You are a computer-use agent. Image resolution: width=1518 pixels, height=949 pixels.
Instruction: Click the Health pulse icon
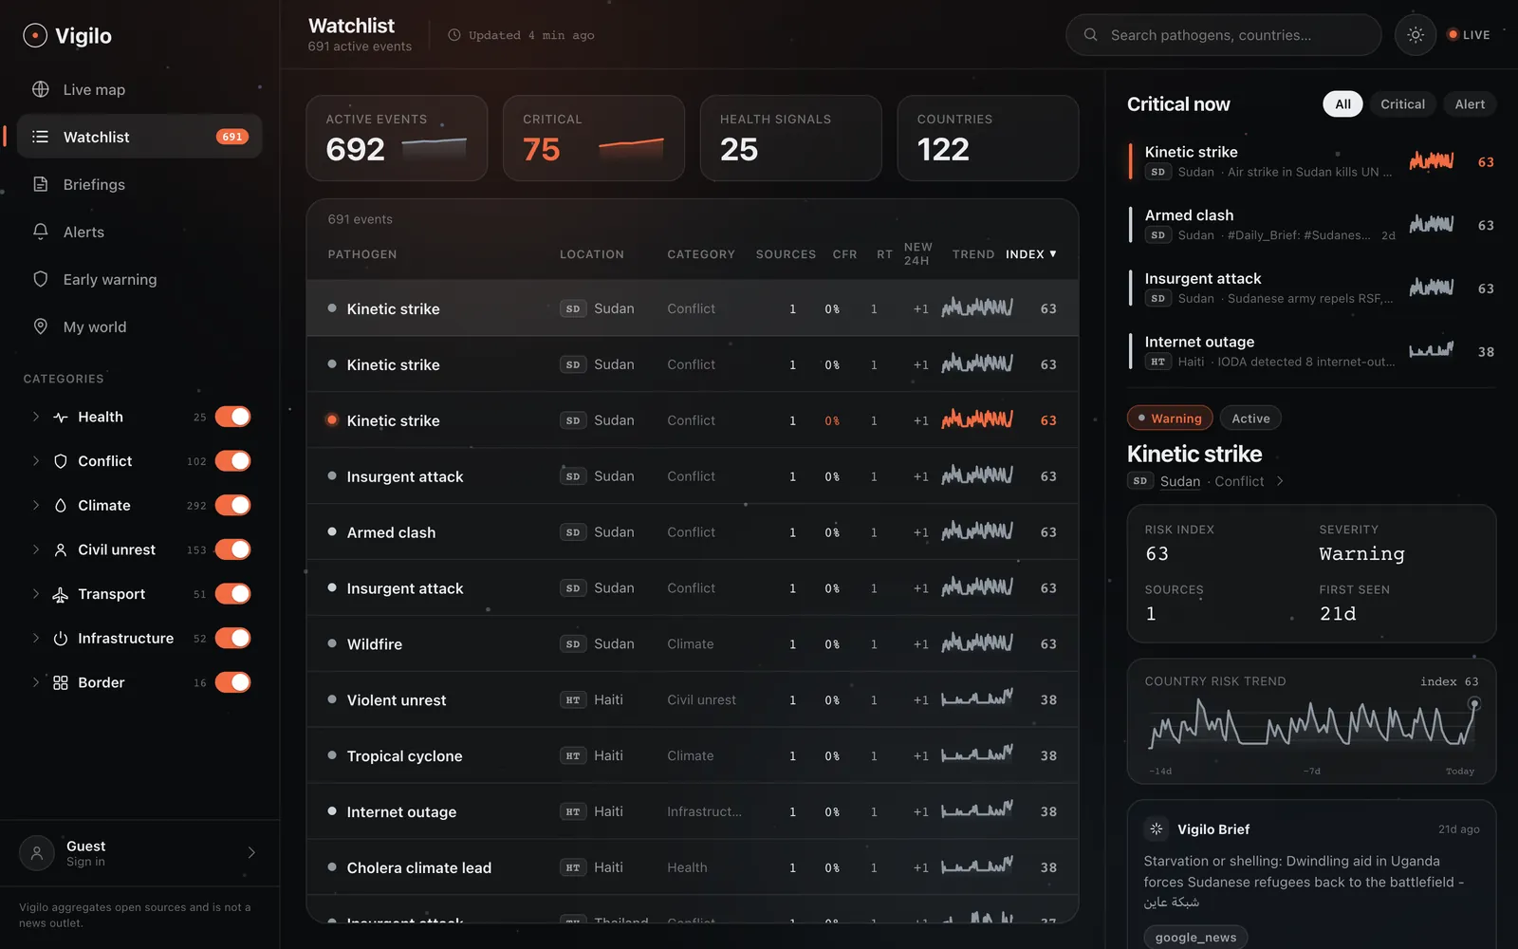tap(61, 417)
